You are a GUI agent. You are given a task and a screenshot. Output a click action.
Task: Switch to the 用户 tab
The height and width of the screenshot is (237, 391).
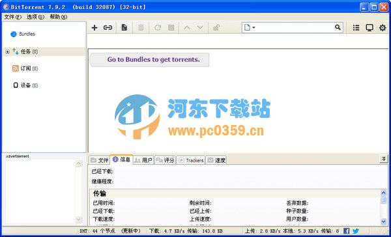coord(143,160)
